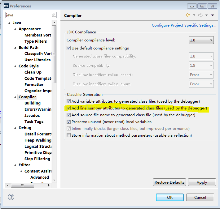Click the Cancel button
220x209 pixels.
(200, 197)
